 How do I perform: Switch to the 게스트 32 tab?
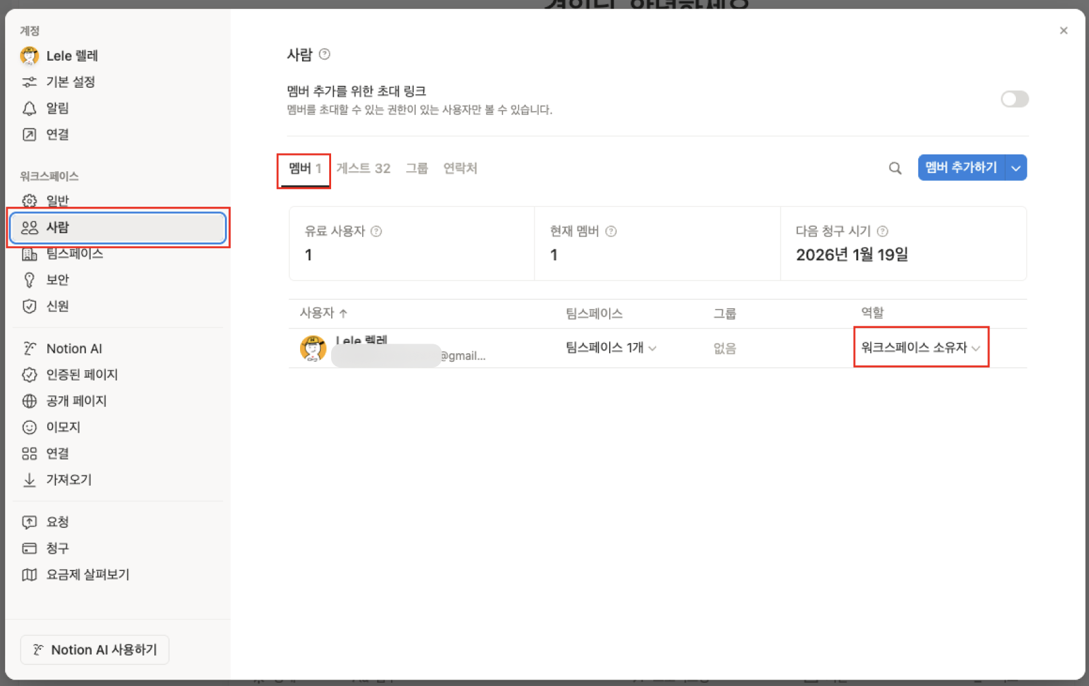click(x=363, y=168)
